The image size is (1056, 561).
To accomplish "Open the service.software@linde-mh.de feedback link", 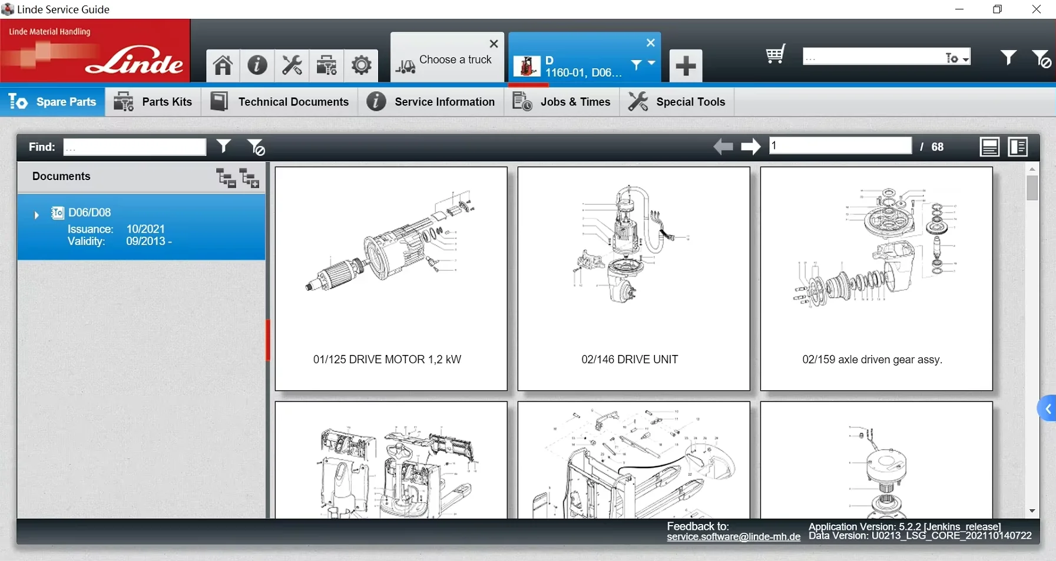I will (733, 537).
